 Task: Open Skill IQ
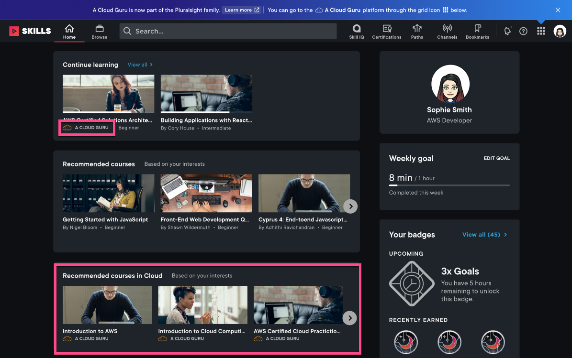(357, 32)
